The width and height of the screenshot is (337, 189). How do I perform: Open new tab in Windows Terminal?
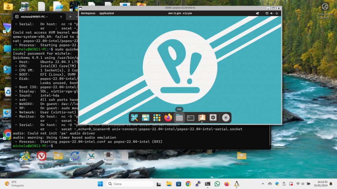tap(70, 16)
